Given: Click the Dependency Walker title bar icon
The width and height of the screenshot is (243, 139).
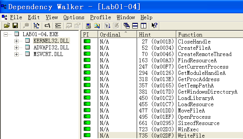Looking at the screenshot, I should (x=4, y=7).
